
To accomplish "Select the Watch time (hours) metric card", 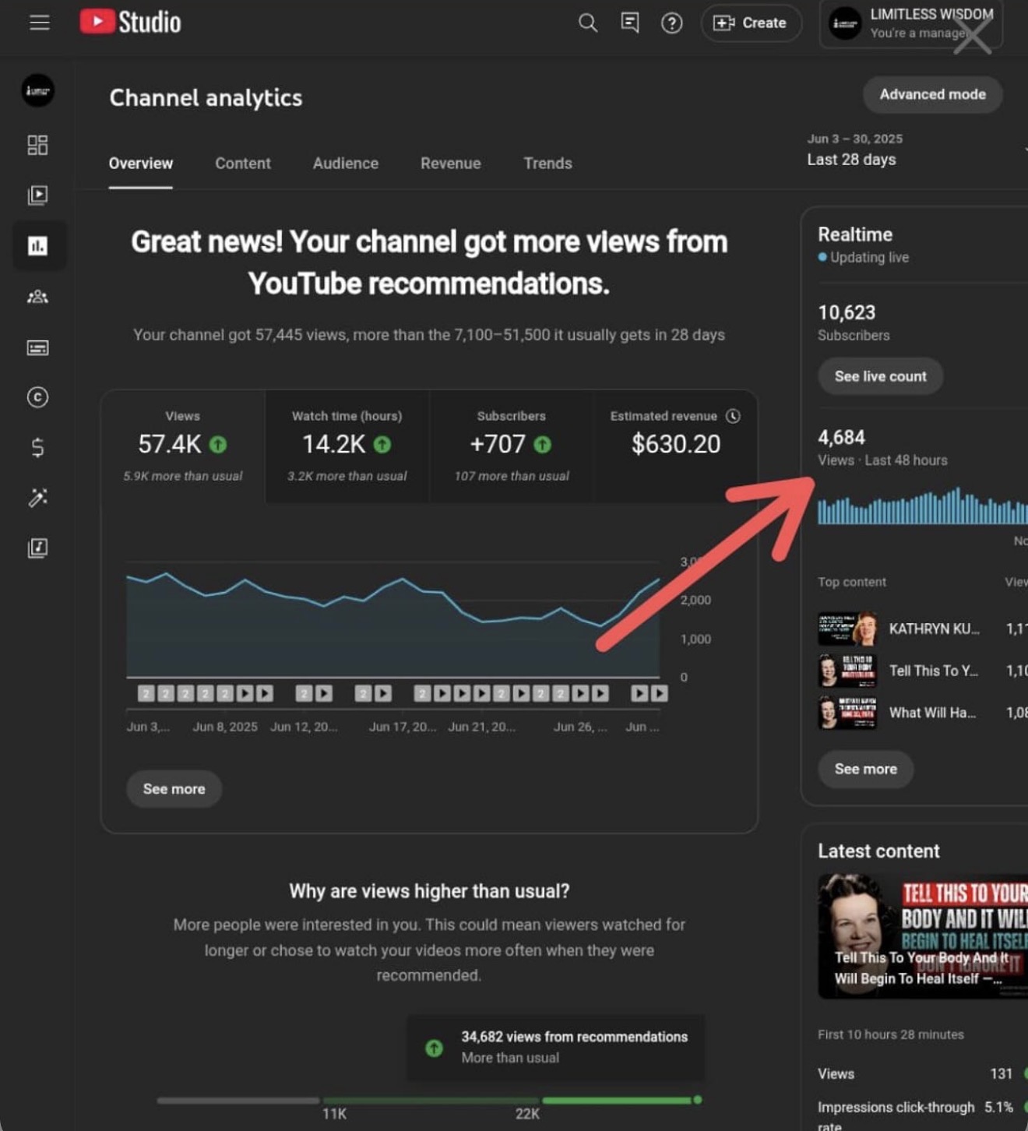I will (x=347, y=446).
